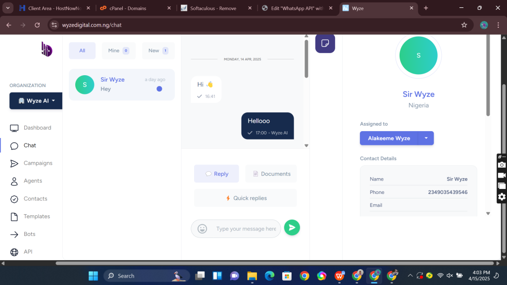Open Templates page from sidebar
The image size is (507, 285).
click(x=30, y=217)
